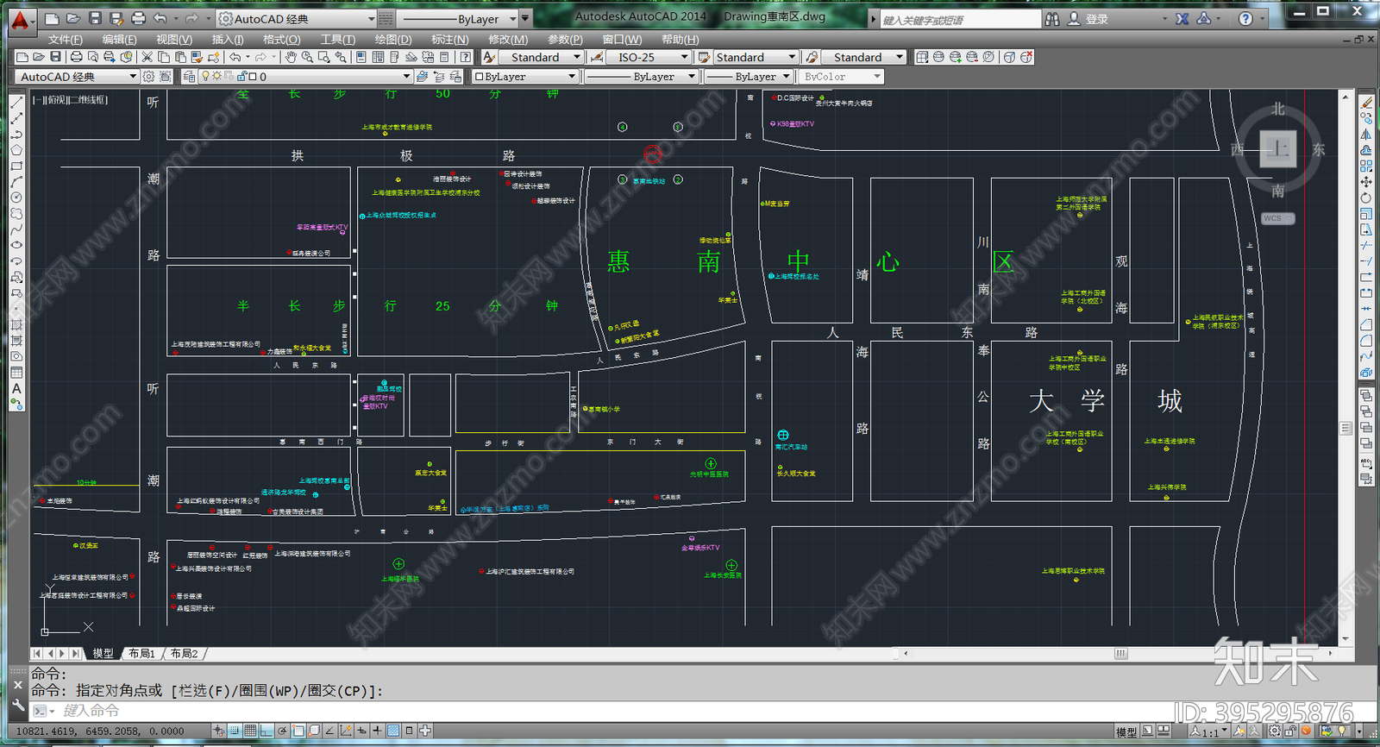Open the 绘图(D) menu

pos(393,39)
